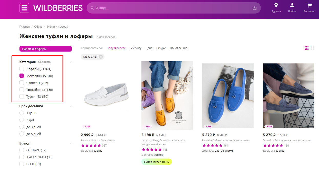Open the Корзина shopping cart icon

coord(309,5)
